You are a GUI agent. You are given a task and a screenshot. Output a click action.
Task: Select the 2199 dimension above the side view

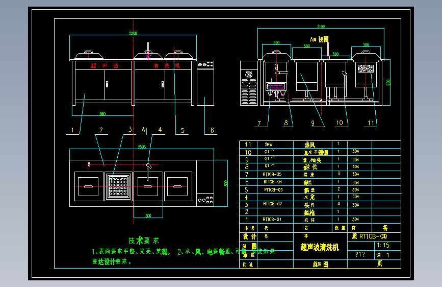(321, 26)
